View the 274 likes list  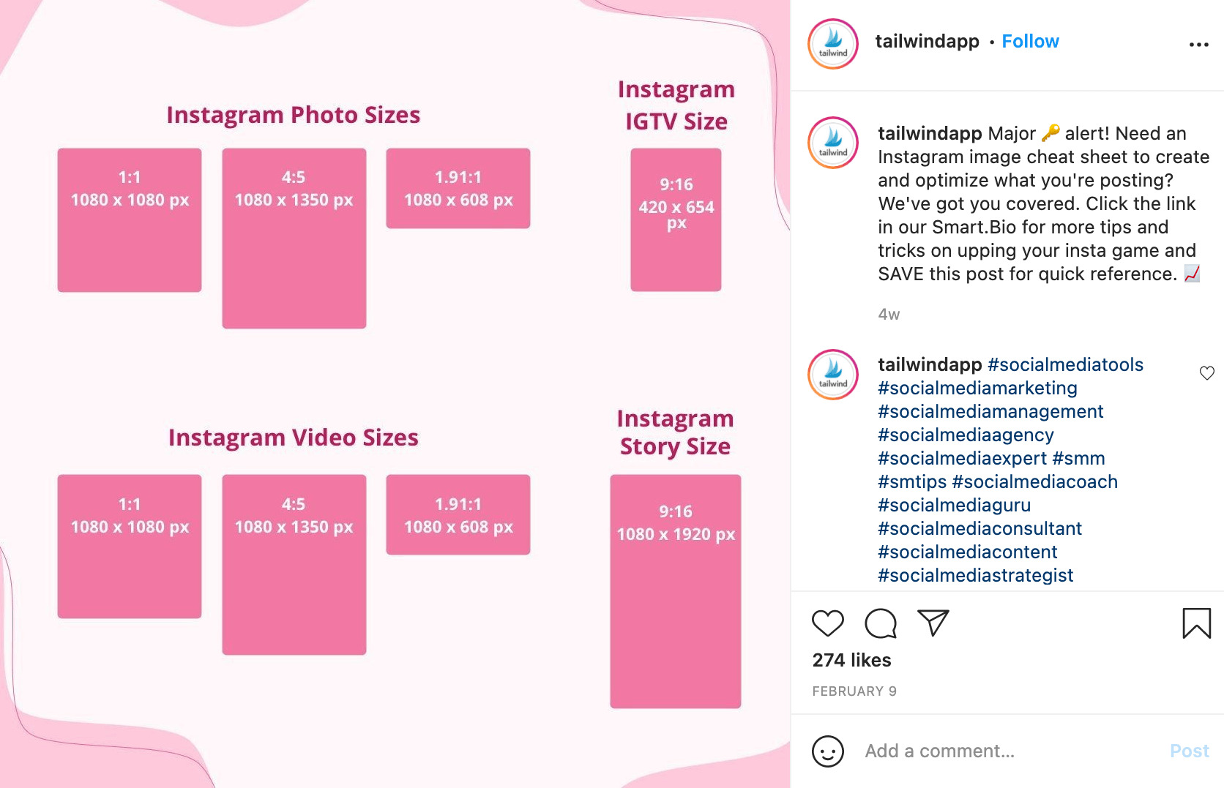851,661
